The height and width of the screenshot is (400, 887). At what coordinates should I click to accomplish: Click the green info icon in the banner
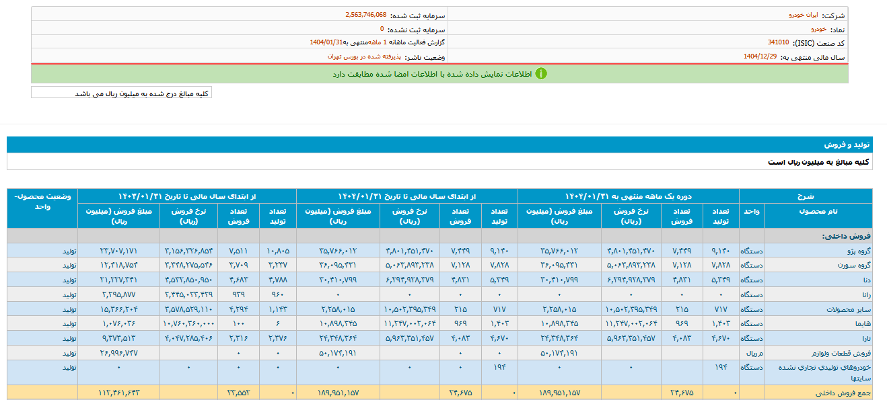coord(540,74)
